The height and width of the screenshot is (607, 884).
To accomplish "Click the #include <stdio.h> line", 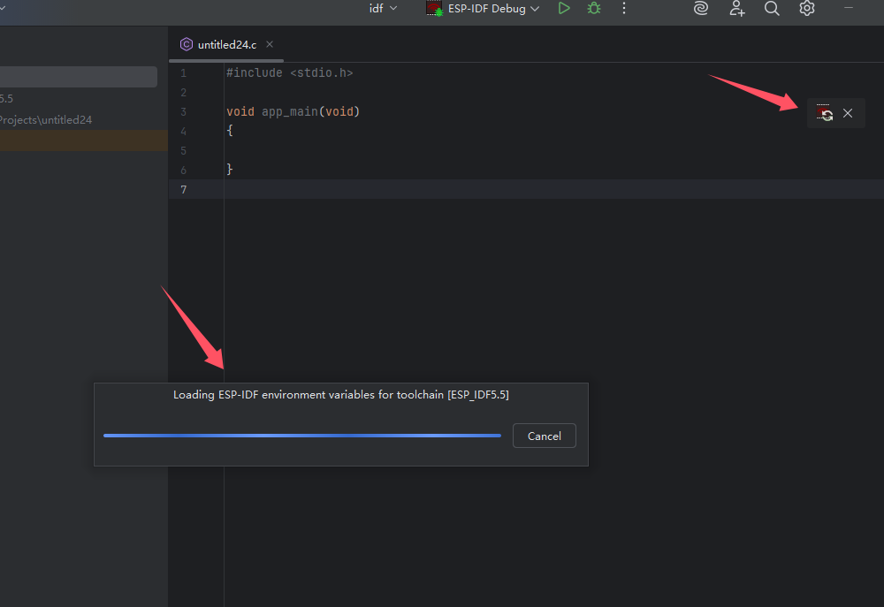I will coord(289,73).
